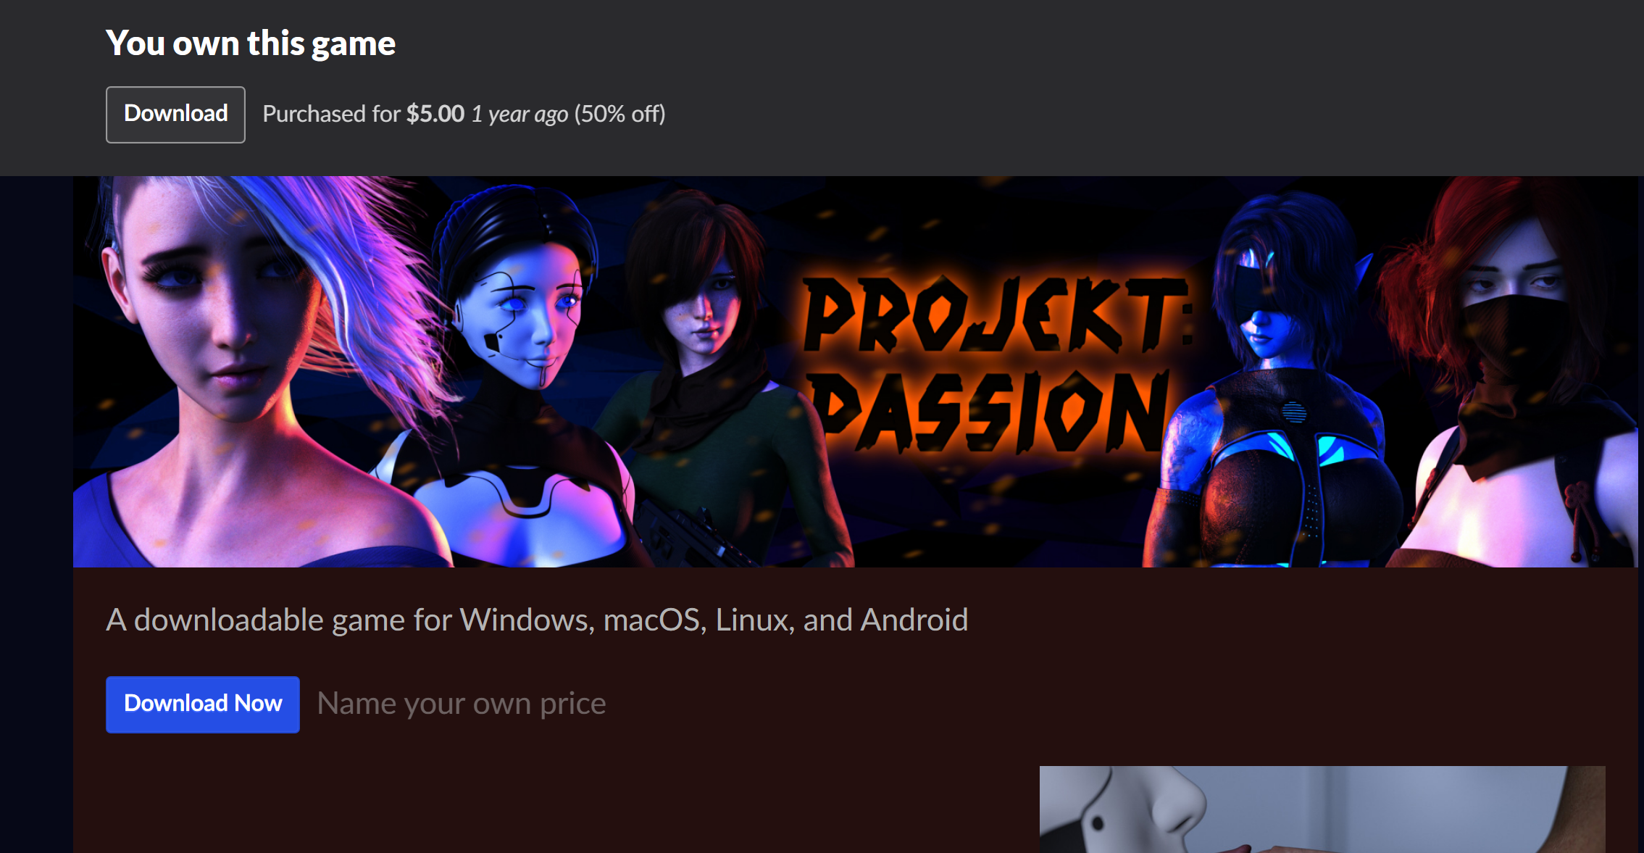Click the 'Name your own price' text

[462, 704]
